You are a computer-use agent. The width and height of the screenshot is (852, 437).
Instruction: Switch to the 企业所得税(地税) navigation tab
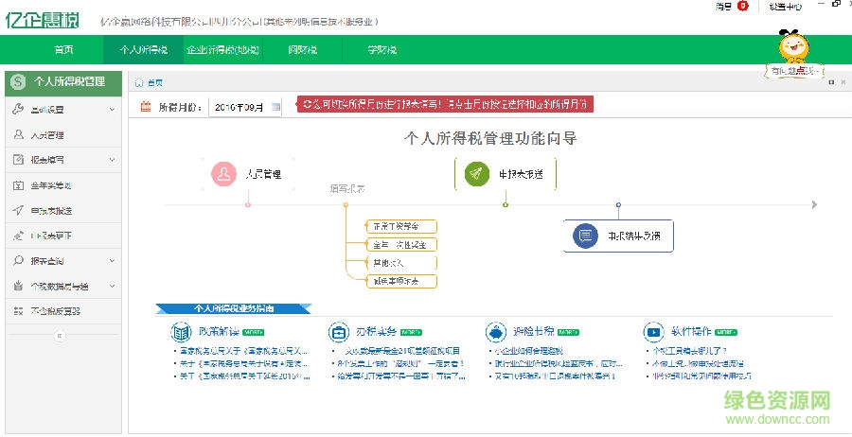(x=222, y=49)
